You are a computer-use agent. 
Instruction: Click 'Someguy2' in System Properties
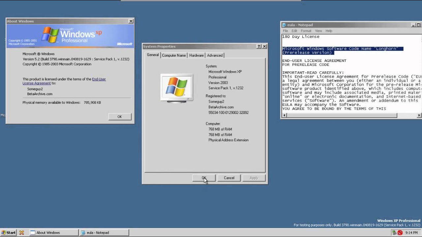click(x=216, y=102)
